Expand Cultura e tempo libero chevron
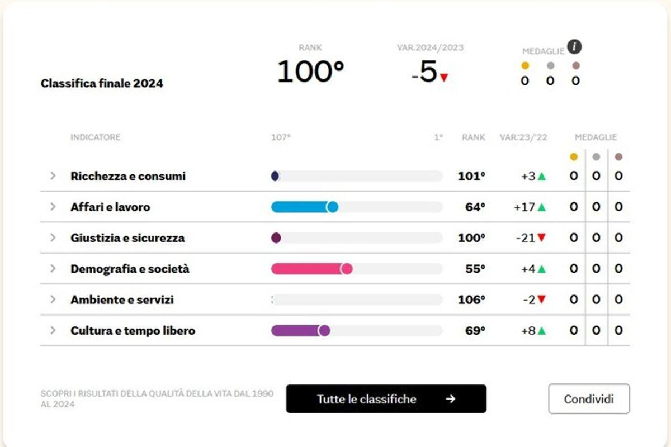The width and height of the screenshot is (671, 447). coord(53,330)
